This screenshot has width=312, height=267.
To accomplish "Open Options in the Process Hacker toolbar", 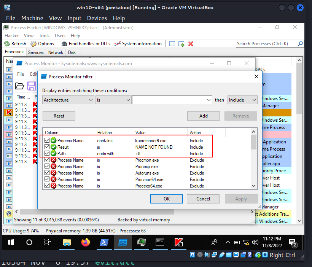I will 42,44.
